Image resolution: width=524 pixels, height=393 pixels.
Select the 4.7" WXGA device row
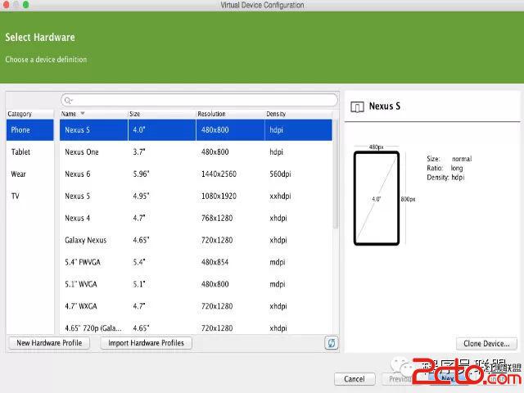pyautogui.click(x=196, y=306)
